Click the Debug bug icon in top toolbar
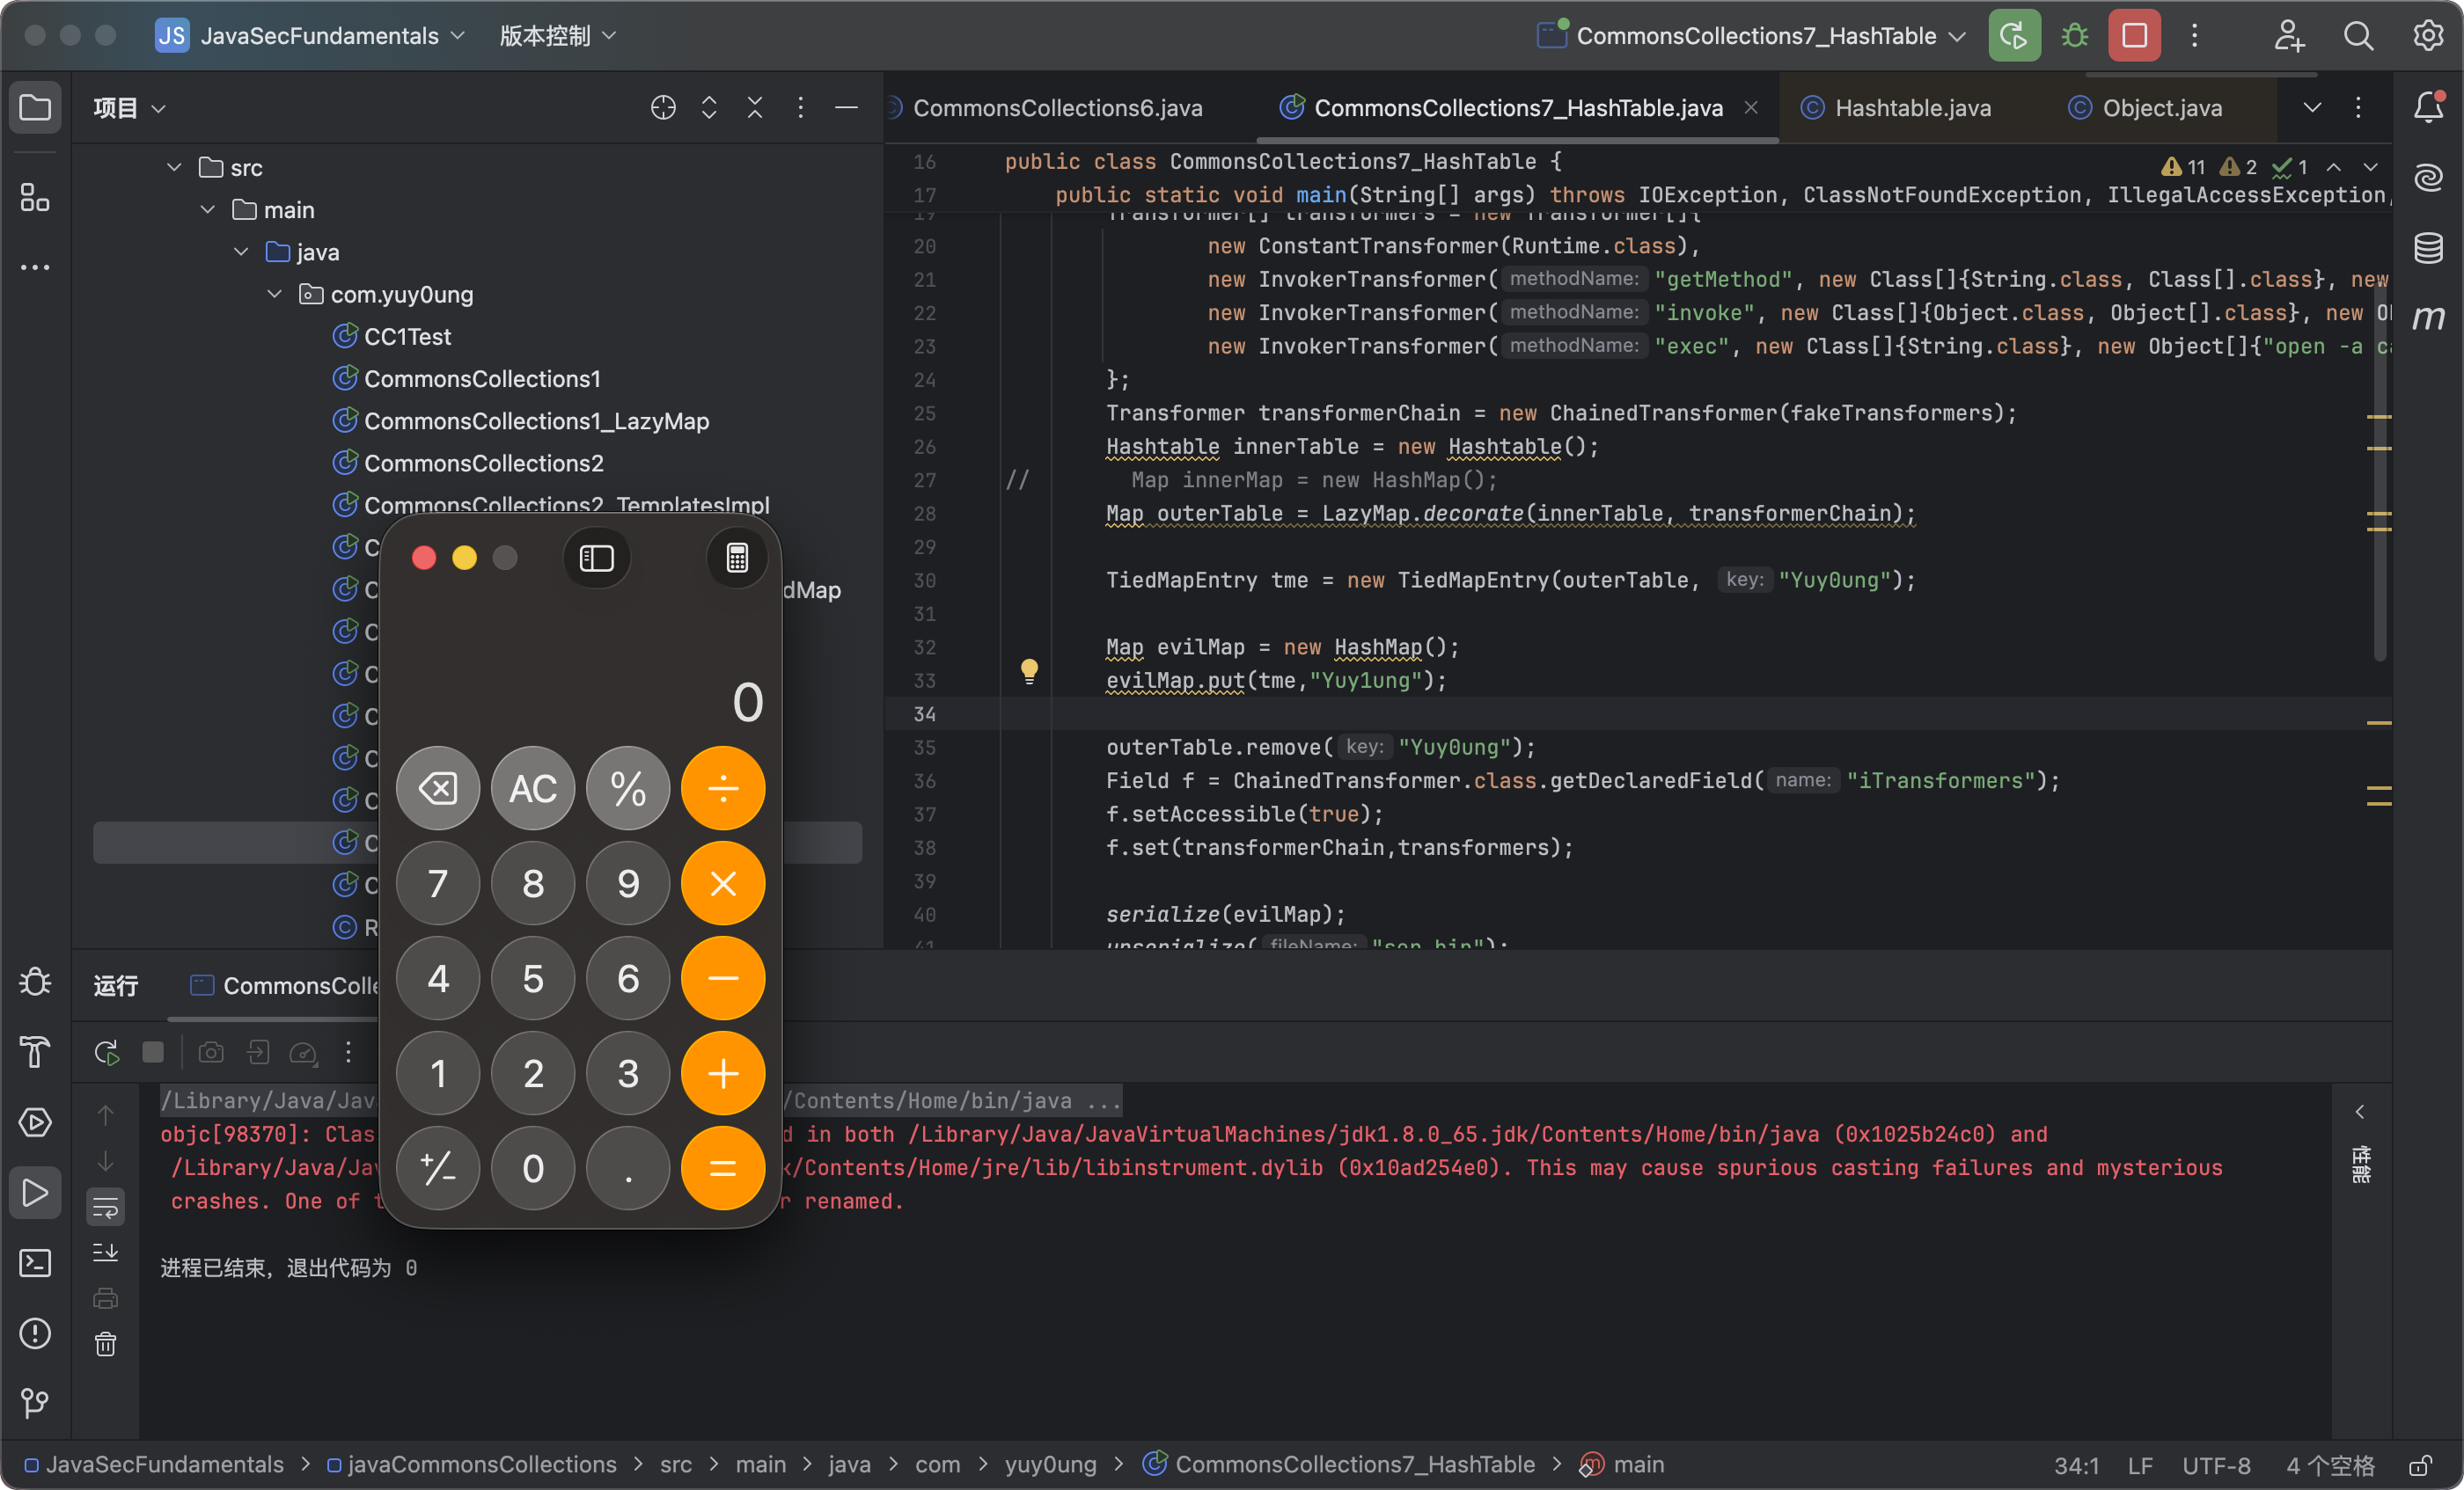This screenshot has height=1490, width=2464. click(2074, 36)
